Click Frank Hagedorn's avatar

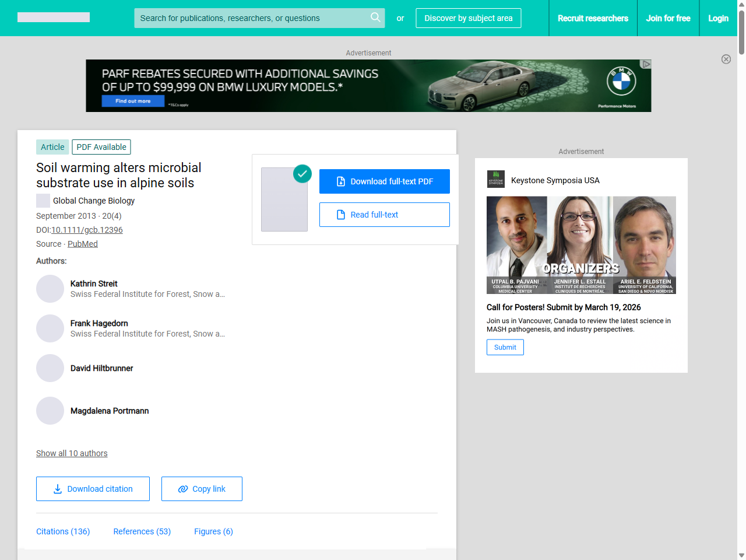coord(50,328)
